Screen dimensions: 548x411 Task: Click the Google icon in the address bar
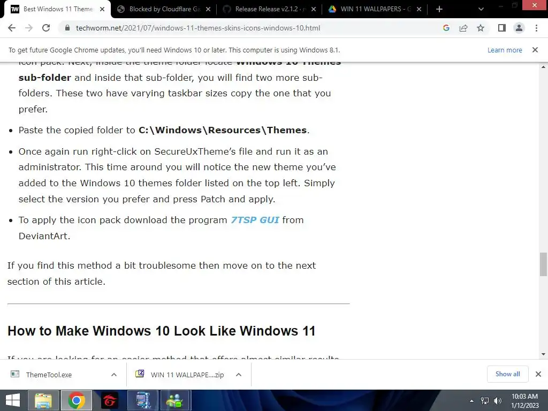(x=446, y=28)
